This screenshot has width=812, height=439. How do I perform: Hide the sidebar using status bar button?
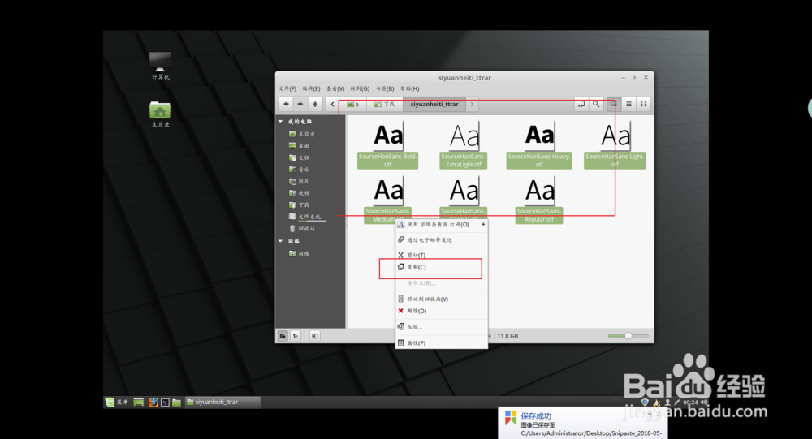(314, 336)
